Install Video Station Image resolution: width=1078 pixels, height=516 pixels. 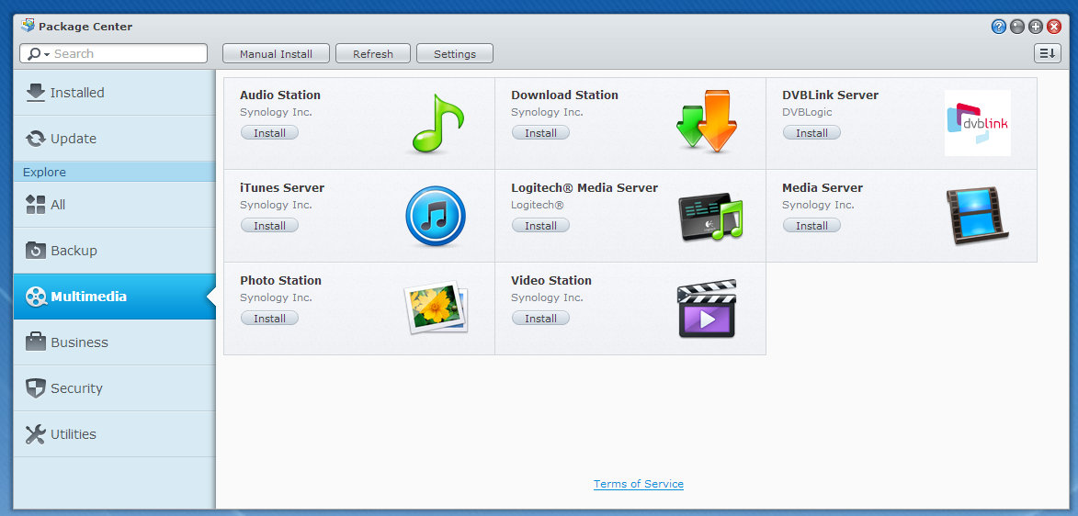pos(540,318)
